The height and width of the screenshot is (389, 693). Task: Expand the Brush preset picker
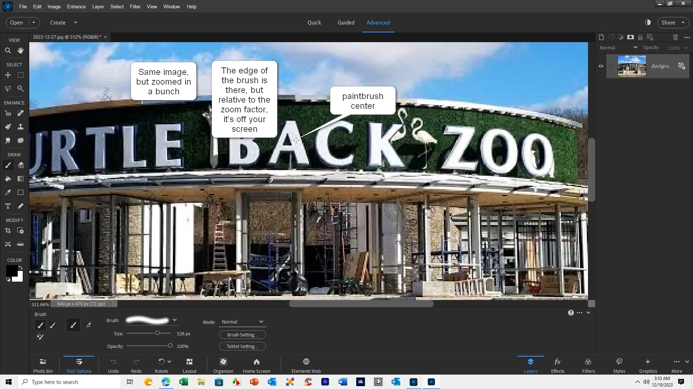[x=174, y=320]
